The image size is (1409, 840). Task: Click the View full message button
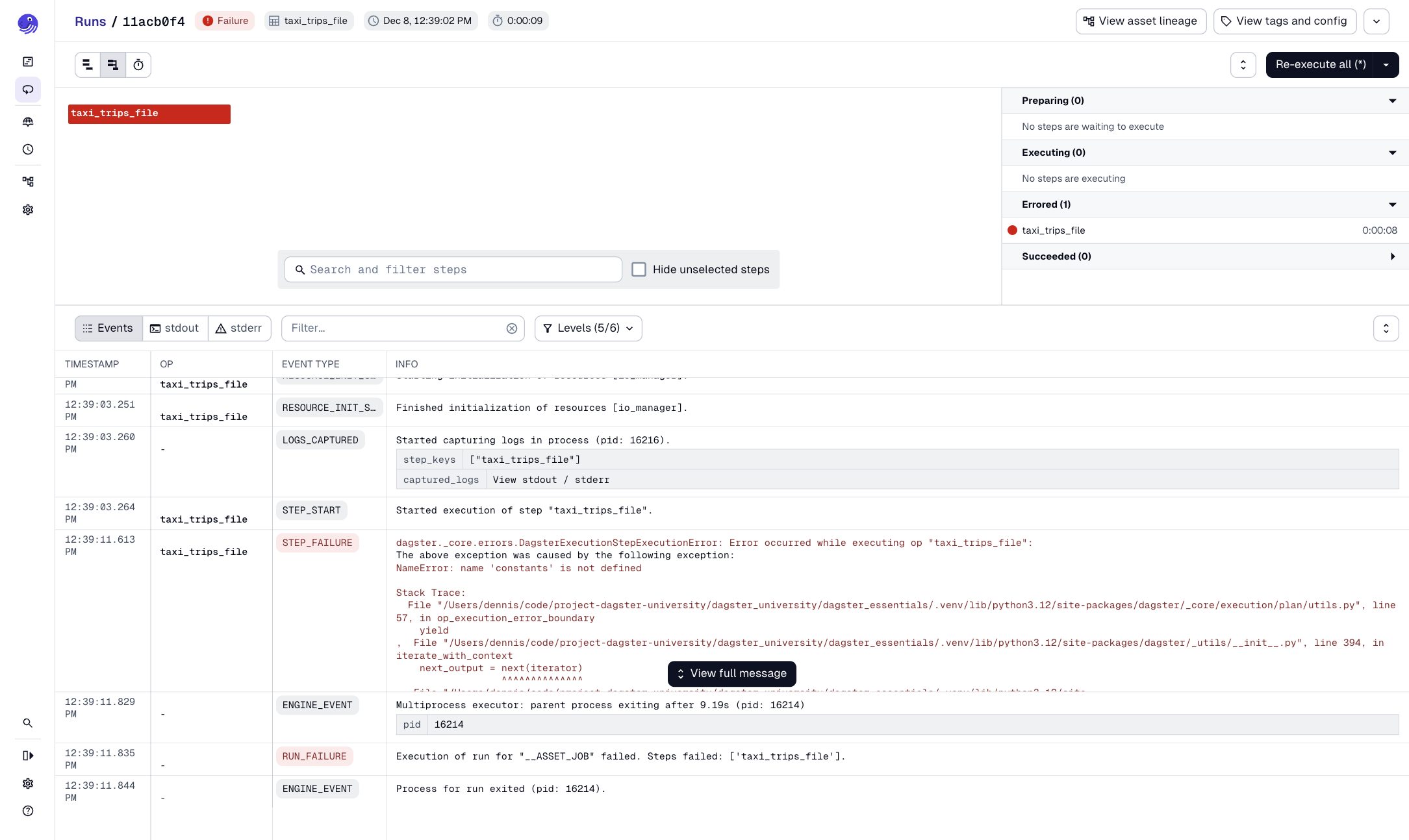click(731, 674)
